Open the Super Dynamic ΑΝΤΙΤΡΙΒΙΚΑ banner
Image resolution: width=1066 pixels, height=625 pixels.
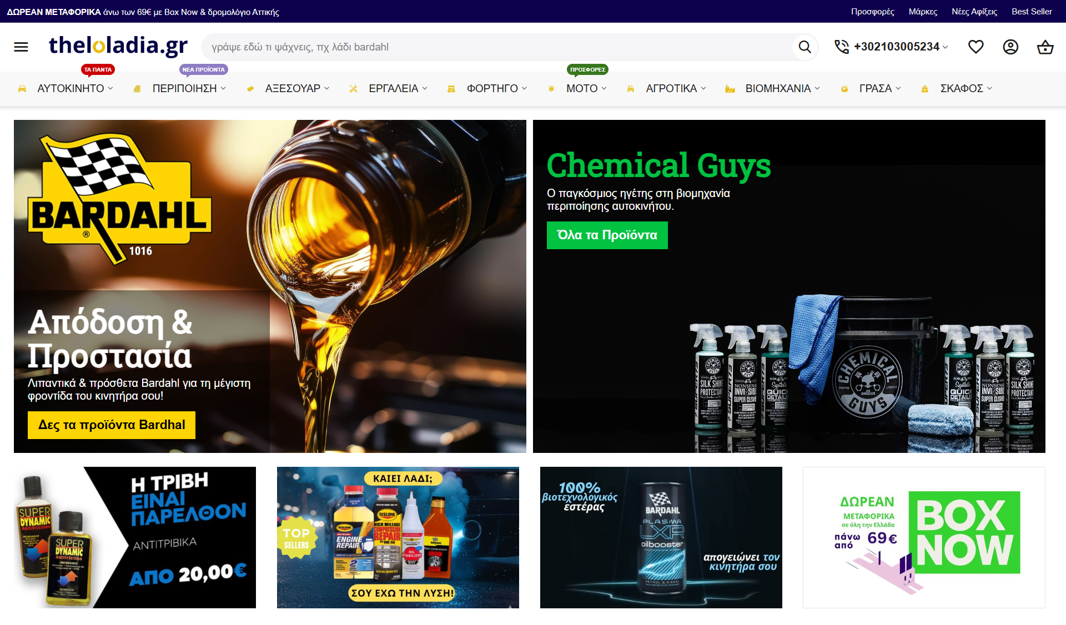[135, 537]
